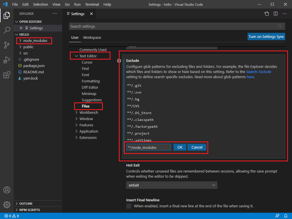Select Cursor under Text Editor
The image size is (292, 219).
[87, 62]
